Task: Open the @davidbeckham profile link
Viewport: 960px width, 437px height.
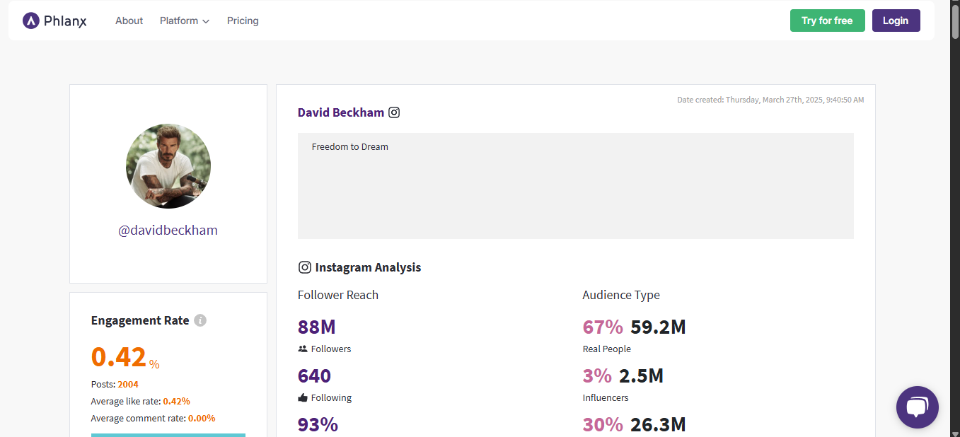Action: (168, 230)
